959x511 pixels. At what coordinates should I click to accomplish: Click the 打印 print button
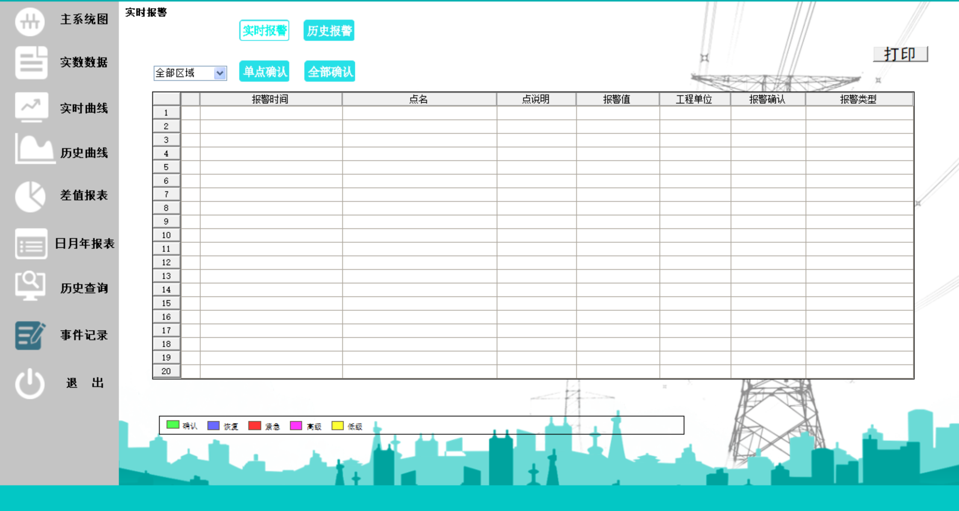coord(900,54)
